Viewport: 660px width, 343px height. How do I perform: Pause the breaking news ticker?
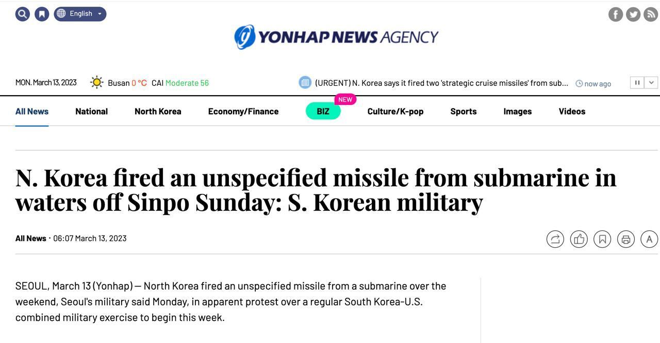[637, 83]
